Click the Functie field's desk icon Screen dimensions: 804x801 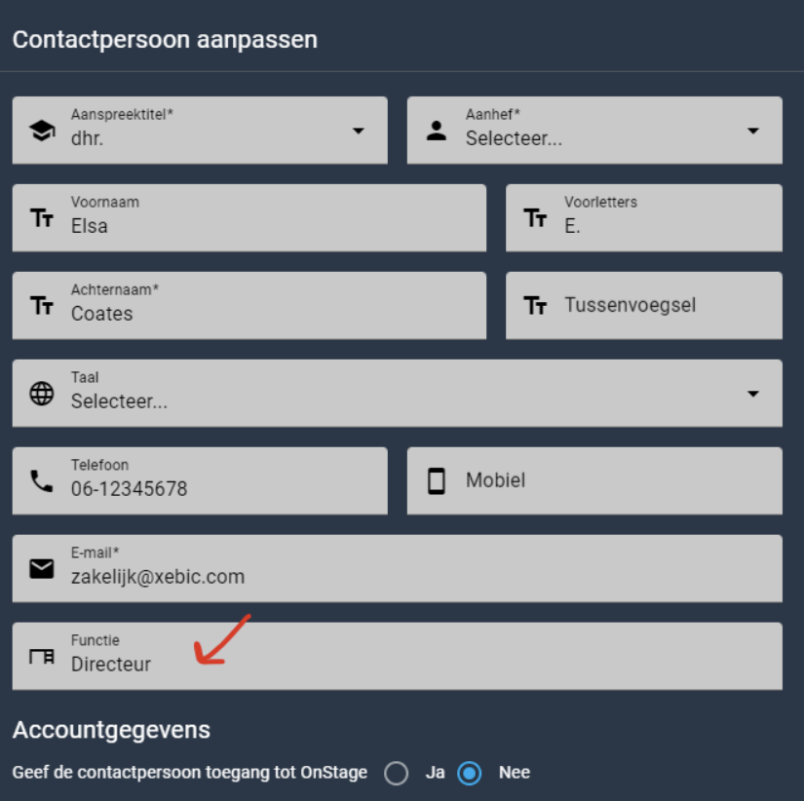(42, 656)
